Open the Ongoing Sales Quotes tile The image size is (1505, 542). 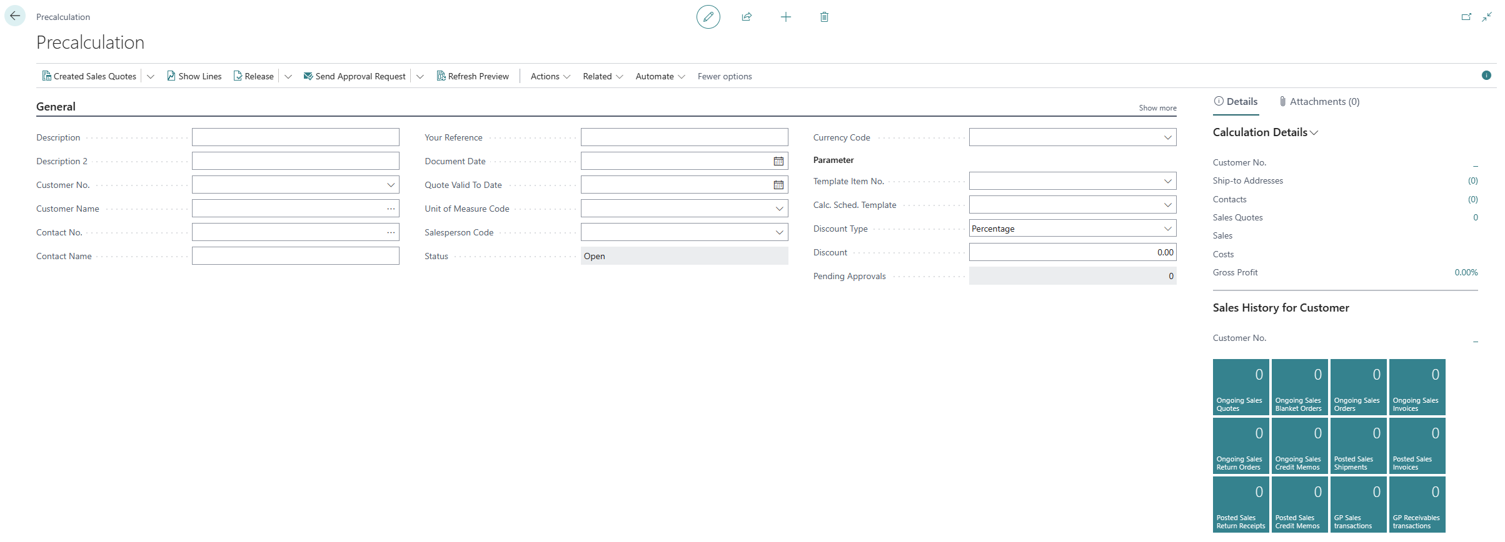(x=1241, y=387)
